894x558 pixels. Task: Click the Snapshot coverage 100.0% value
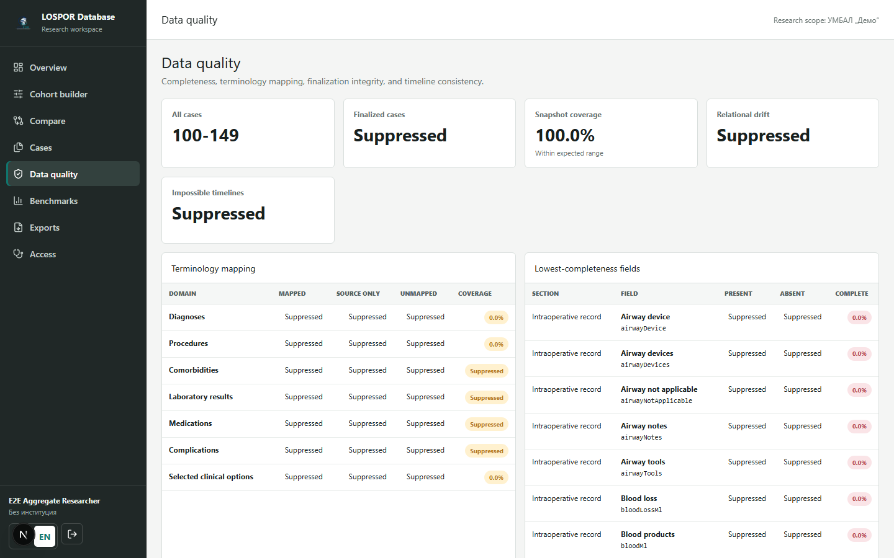[x=565, y=135]
